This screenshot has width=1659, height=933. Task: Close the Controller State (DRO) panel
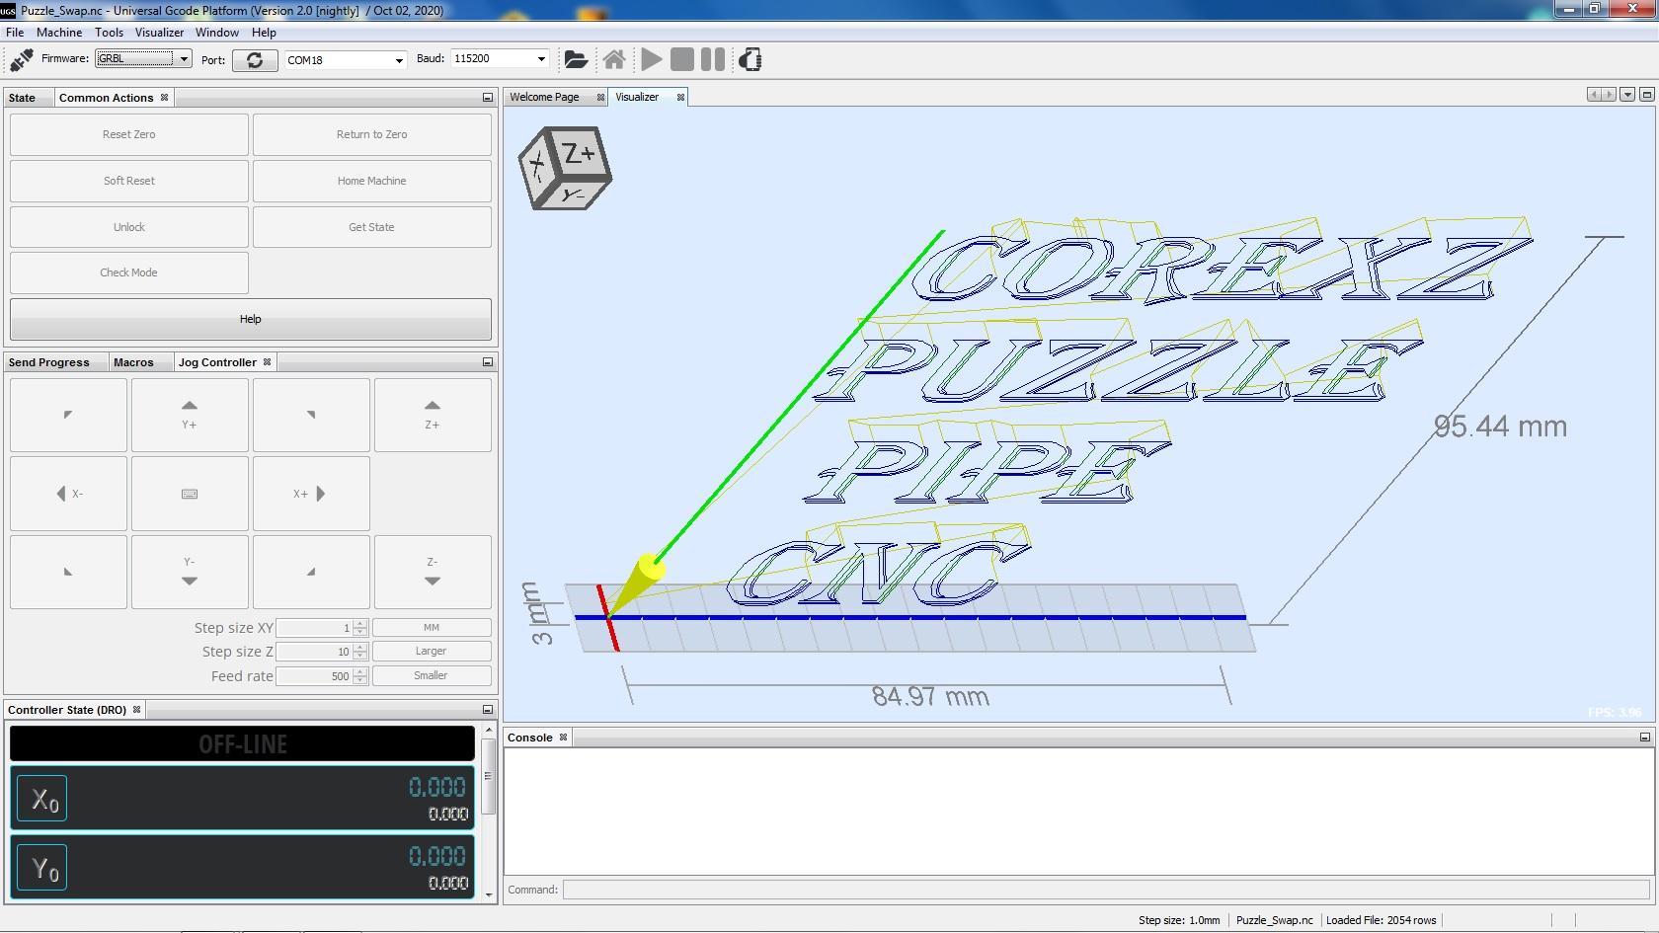click(x=137, y=710)
